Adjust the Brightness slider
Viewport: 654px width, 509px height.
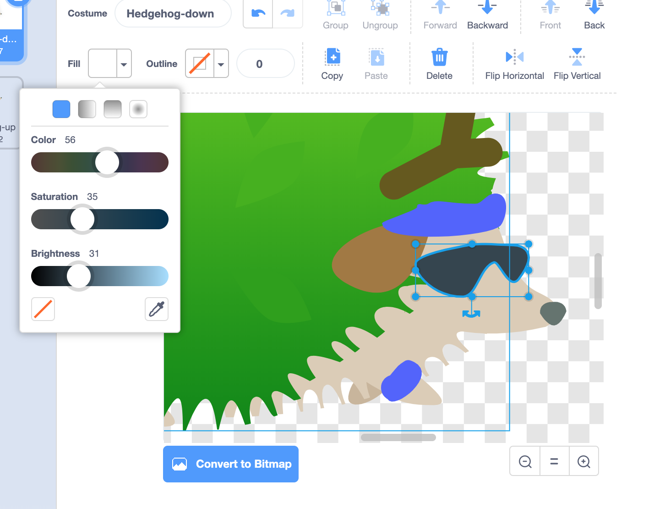click(78, 276)
